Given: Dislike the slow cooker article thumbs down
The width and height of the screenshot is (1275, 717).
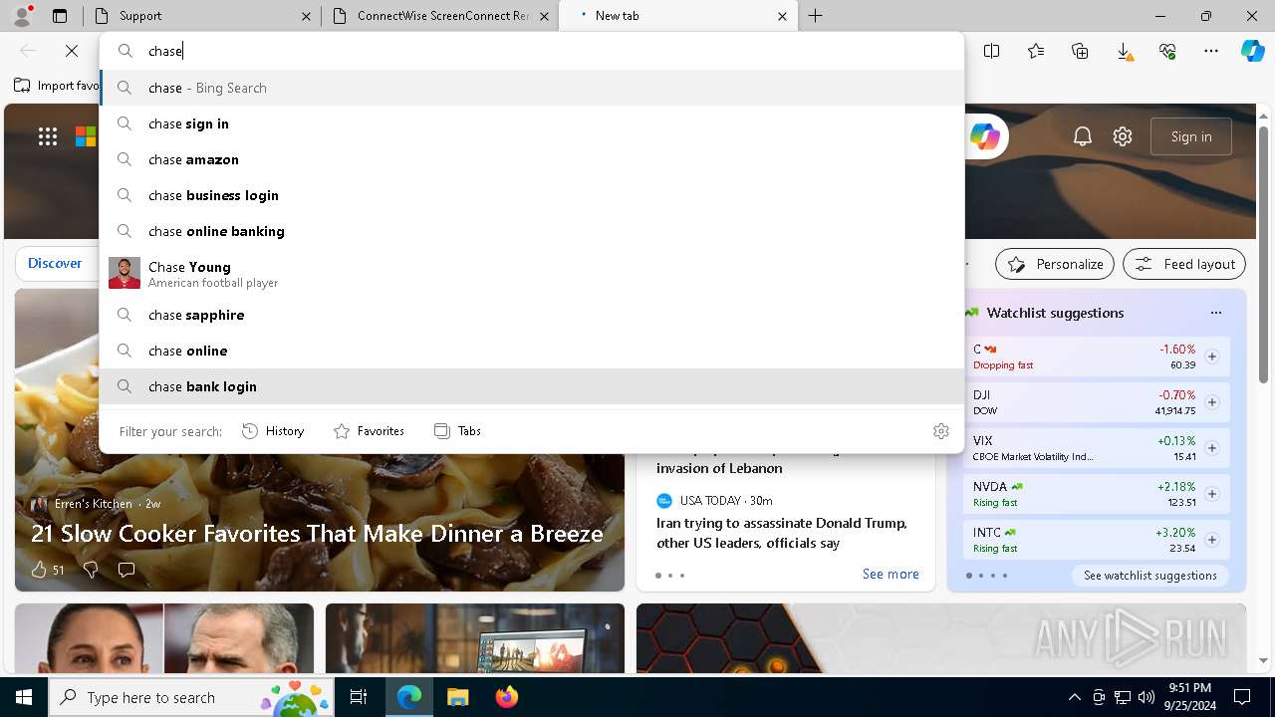Looking at the screenshot, I should point(91,570).
